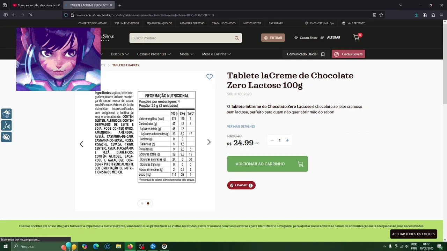
Task: Click the search magnifier icon
Action: [236, 38]
